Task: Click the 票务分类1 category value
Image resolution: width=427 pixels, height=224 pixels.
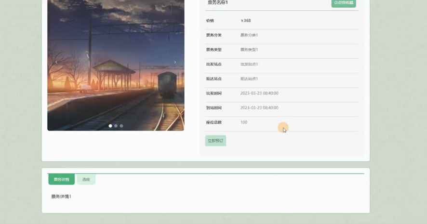Action: point(249,35)
